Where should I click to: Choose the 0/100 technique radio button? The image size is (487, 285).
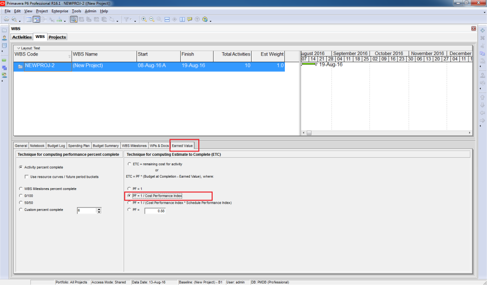(x=21, y=196)
